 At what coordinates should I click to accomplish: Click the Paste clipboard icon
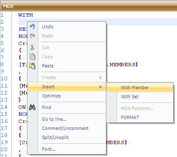(x=32, y=66)
